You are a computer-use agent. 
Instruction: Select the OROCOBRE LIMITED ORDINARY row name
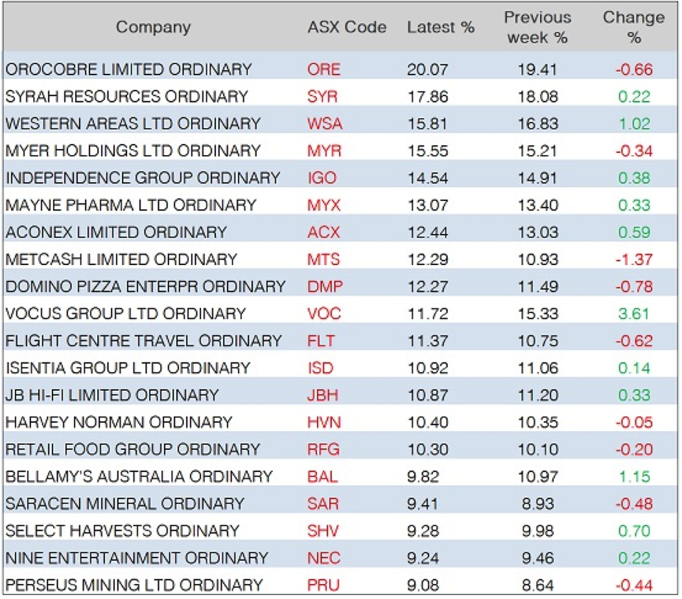128,69
